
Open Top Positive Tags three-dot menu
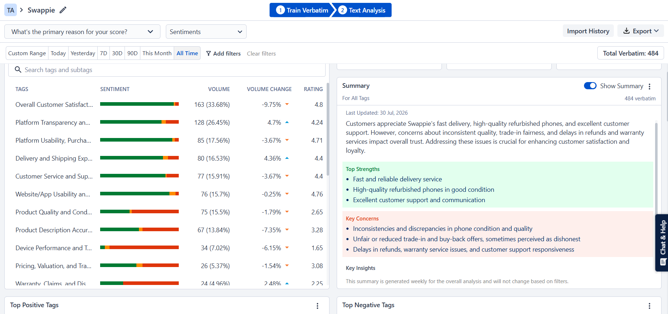[317, 306]
